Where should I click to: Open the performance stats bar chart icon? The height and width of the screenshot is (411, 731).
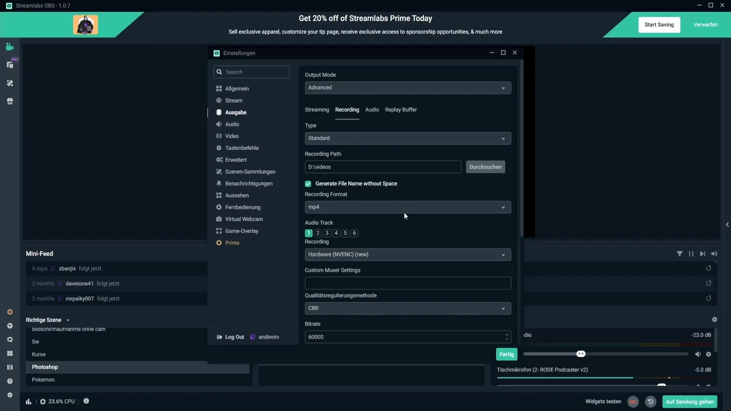[29, 401]
